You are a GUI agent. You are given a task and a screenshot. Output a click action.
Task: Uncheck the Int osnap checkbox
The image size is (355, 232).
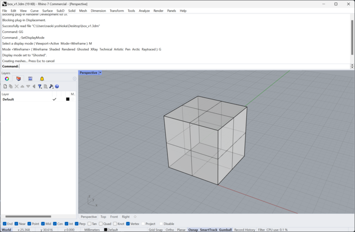66,224
